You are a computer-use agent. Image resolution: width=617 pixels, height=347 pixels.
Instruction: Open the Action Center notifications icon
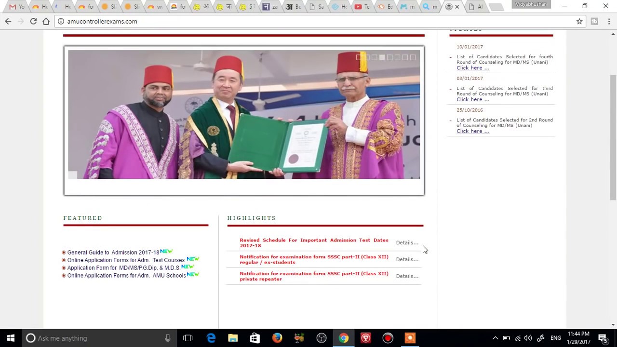[x=603, y=338]
